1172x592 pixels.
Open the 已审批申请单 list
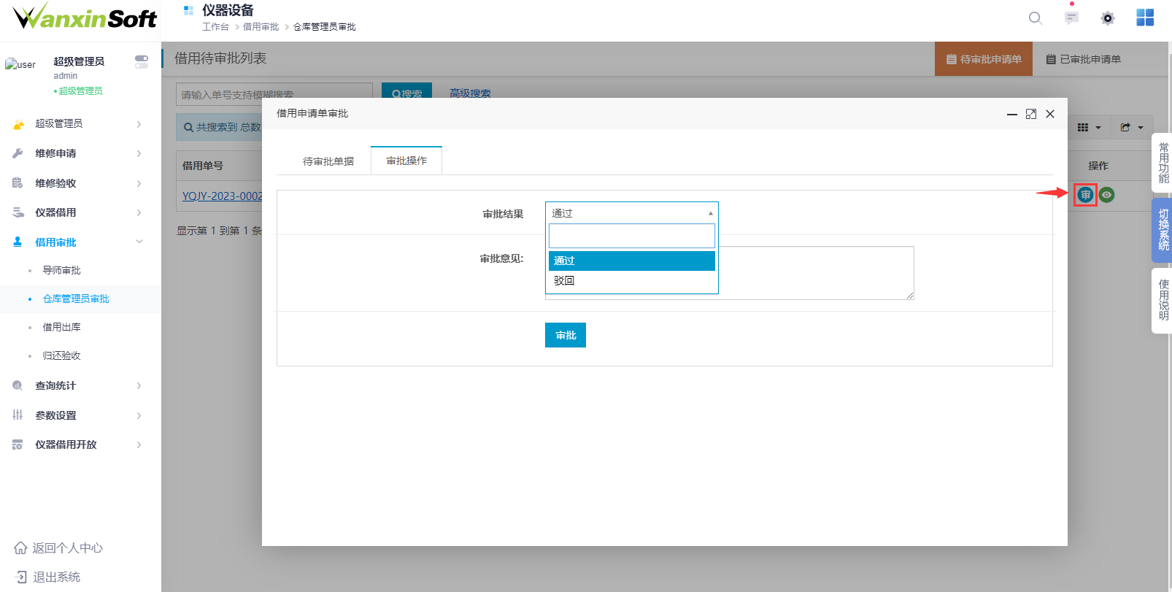1084,59
